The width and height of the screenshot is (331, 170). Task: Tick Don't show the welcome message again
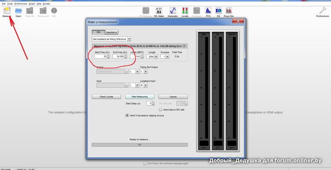click(x=145, y=163)
